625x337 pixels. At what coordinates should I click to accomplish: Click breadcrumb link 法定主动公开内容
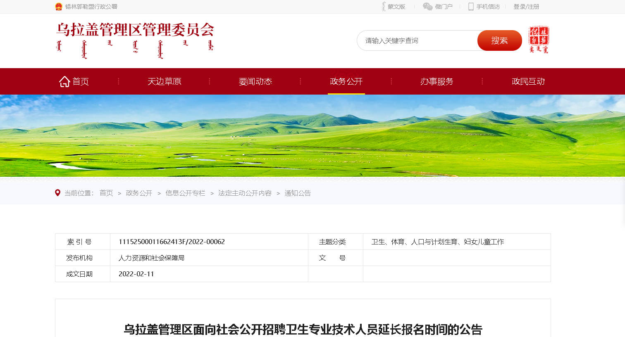click(245, 193)
